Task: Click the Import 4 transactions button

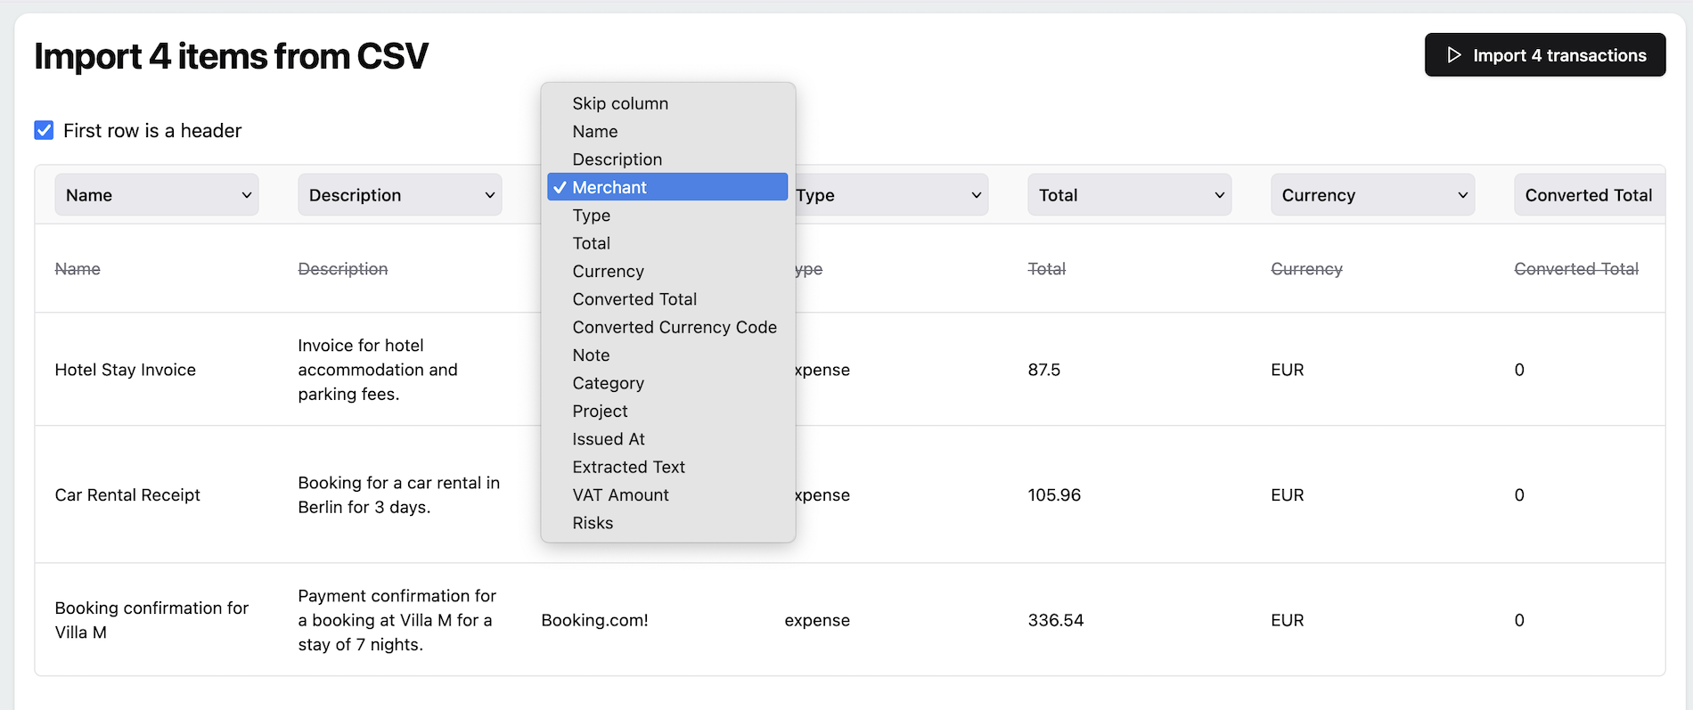Action: (x=1544, y=55)
